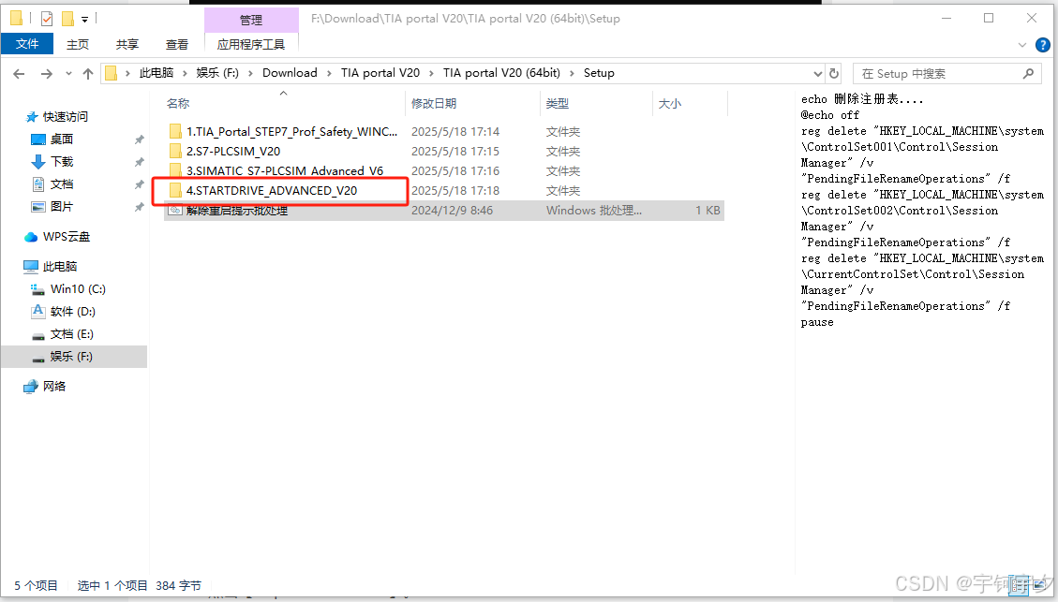
Task: Select 此电脑 in the navigation pane
Action: coord(60,266)
